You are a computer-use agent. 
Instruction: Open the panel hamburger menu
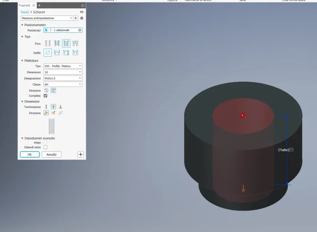[83, 5]
